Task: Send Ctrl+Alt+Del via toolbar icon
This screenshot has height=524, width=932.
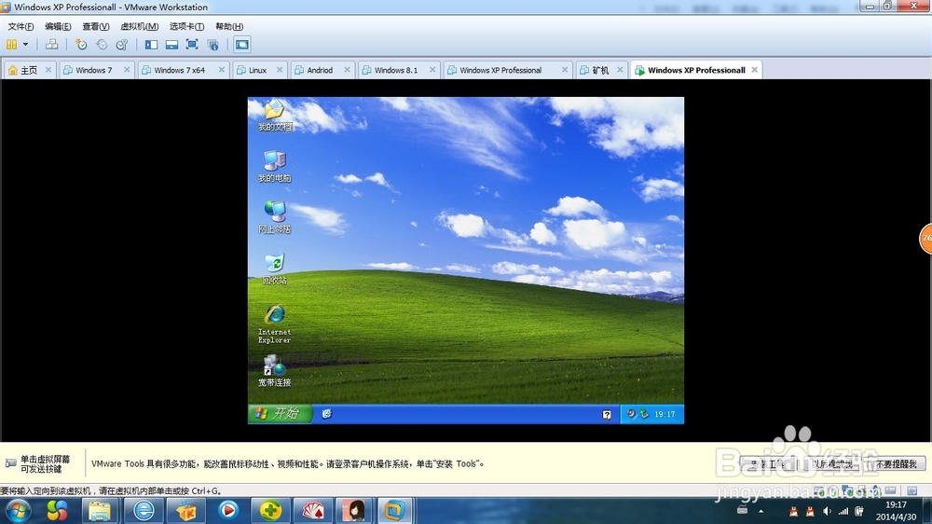Action: click(51, 44)
